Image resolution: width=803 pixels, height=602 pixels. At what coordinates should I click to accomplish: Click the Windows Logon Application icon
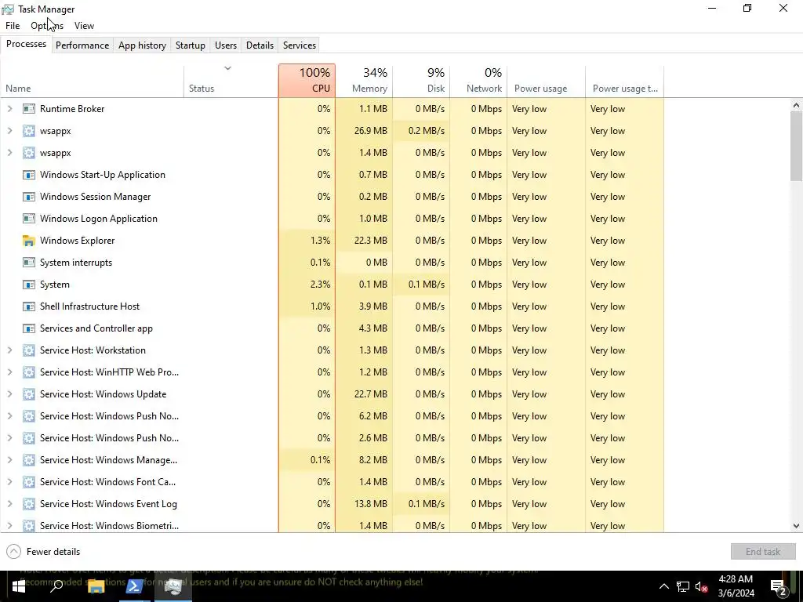point(29,219)
